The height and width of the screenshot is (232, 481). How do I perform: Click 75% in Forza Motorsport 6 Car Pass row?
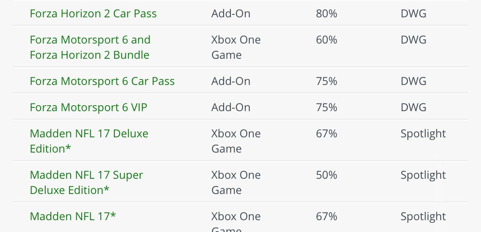pos(326,81)
